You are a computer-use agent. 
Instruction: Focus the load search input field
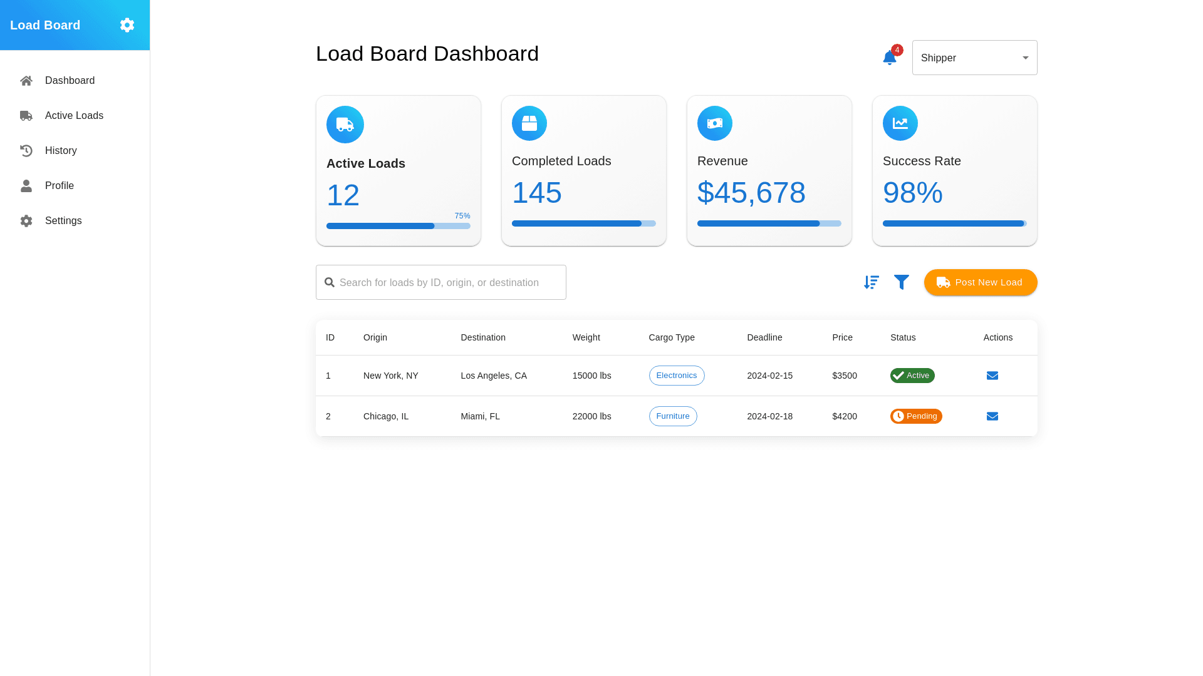pyautogui.click(x=448, y=282)
